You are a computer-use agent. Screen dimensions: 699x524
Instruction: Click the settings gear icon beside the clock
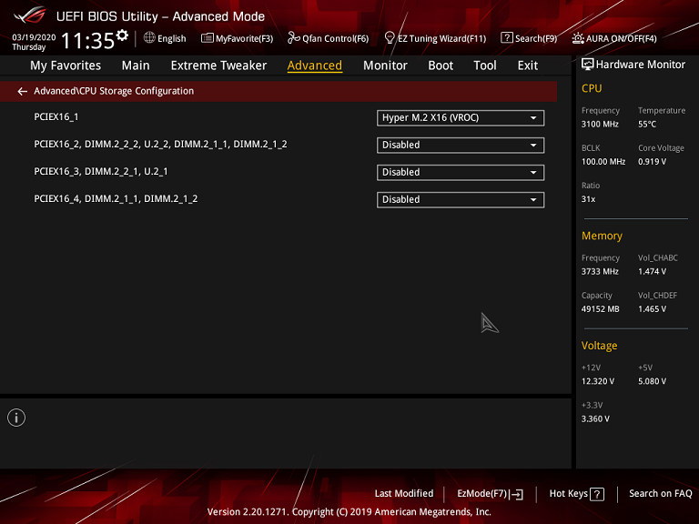tap(122, 35)
